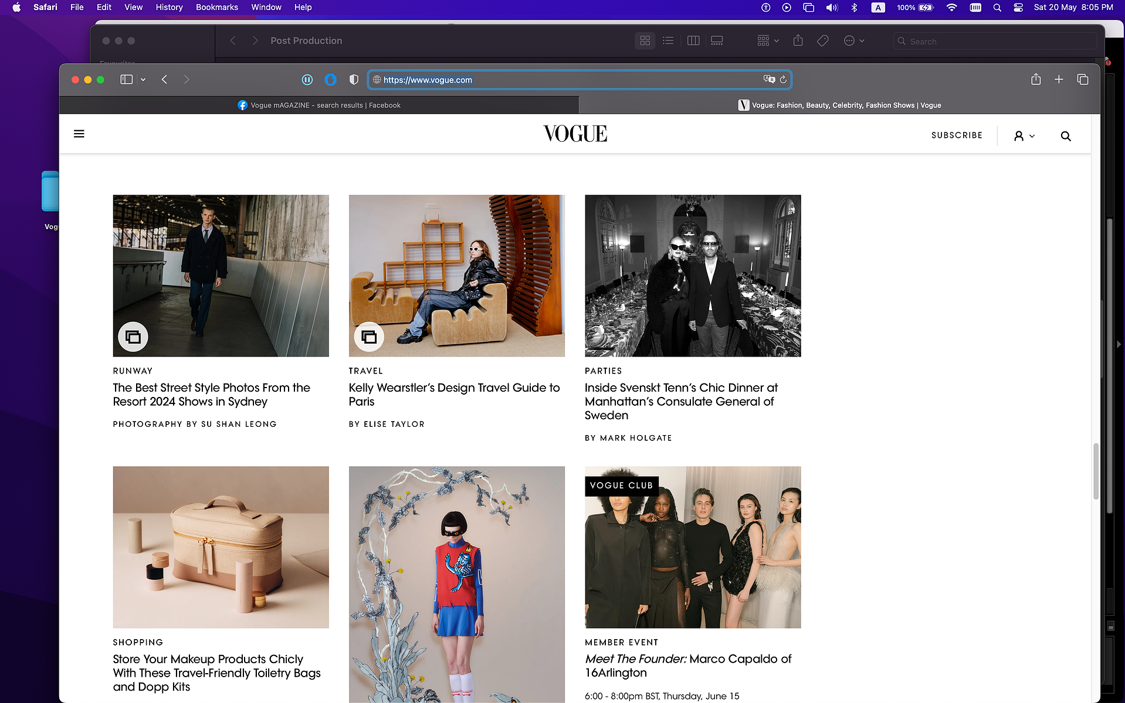
Task: Click the blue pause extension icon
Action: tap(307, 80)
